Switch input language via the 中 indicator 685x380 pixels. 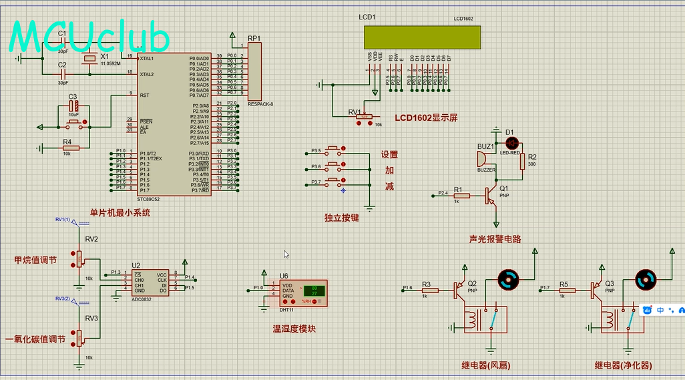coord(660,310)
